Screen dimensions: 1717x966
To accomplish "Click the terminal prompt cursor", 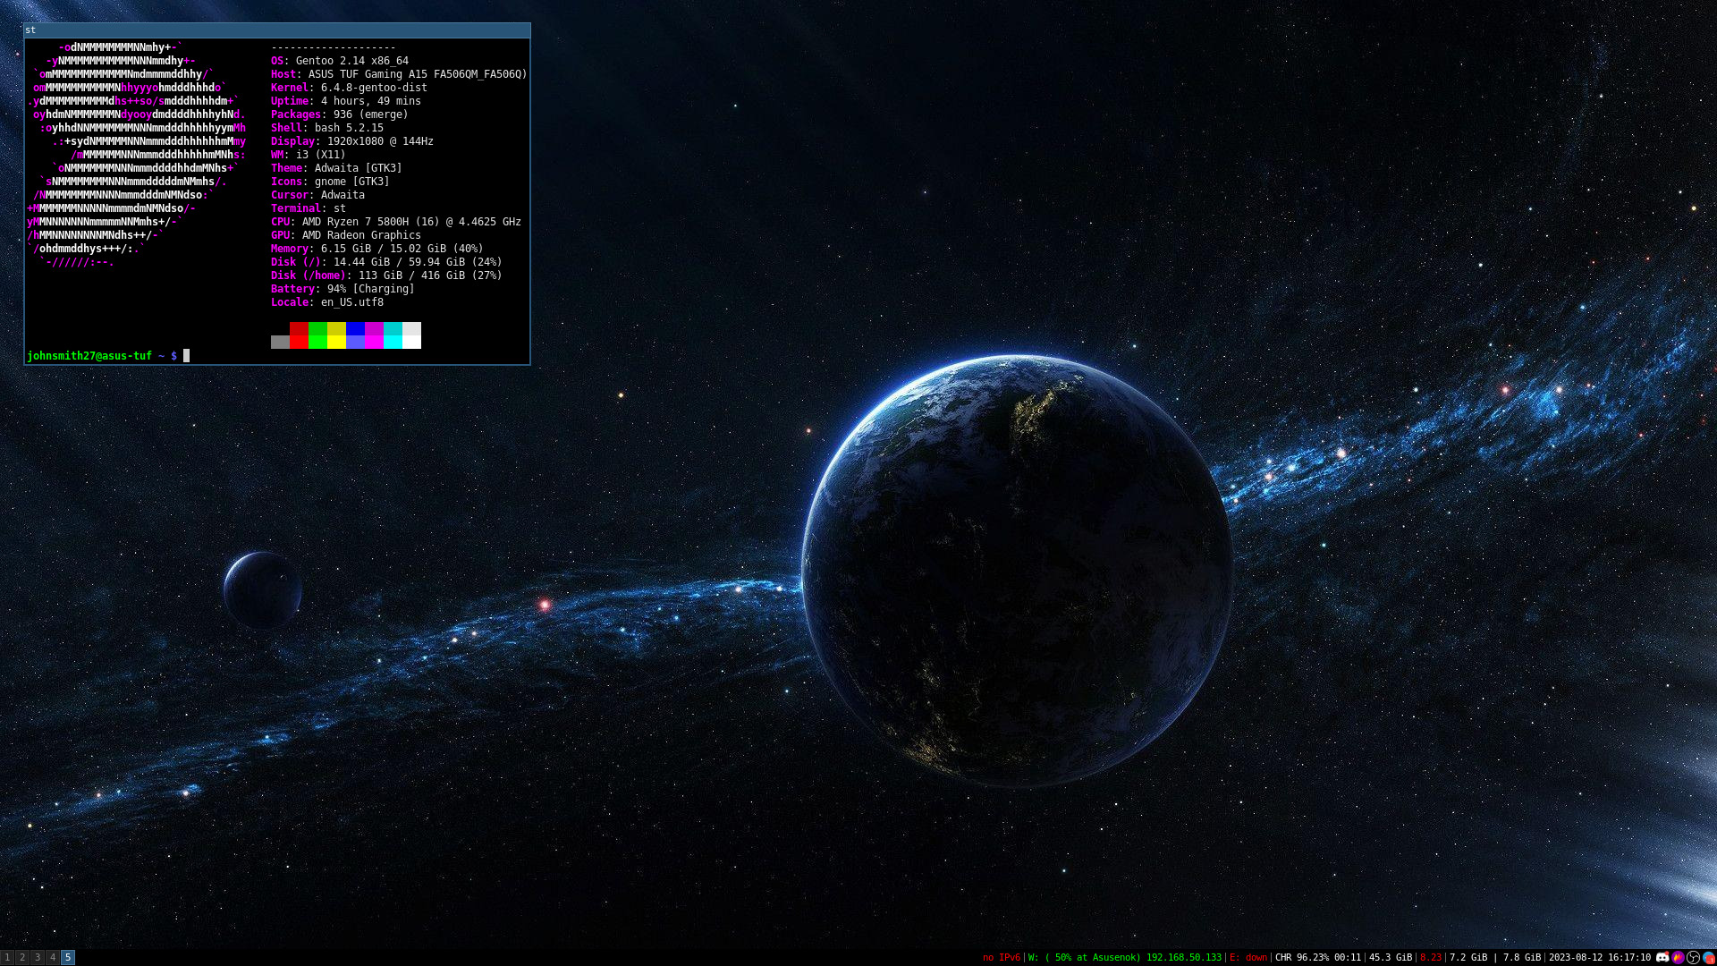I will pyautogui.click(x=187, y=356).
